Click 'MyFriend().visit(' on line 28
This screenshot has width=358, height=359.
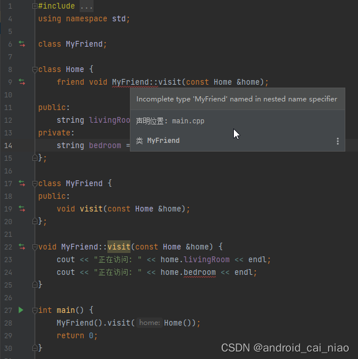tap(96, 323)
